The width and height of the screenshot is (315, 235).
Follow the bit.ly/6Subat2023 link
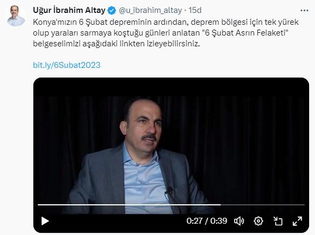66,65
